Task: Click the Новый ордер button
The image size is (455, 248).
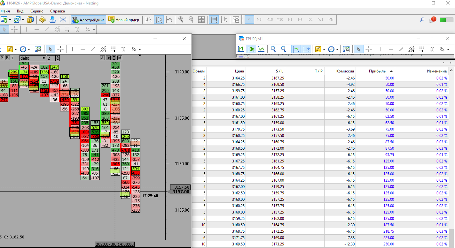Action: (124, 20)
